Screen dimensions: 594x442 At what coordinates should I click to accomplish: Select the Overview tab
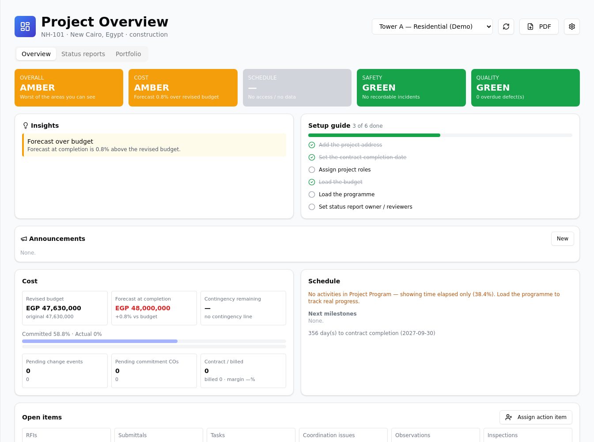point(36,54)
